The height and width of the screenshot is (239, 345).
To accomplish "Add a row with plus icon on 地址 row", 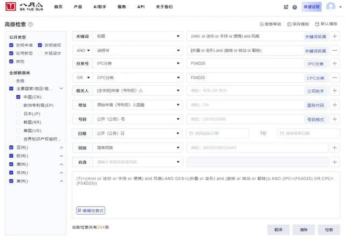I will click(x=335, y=105).
